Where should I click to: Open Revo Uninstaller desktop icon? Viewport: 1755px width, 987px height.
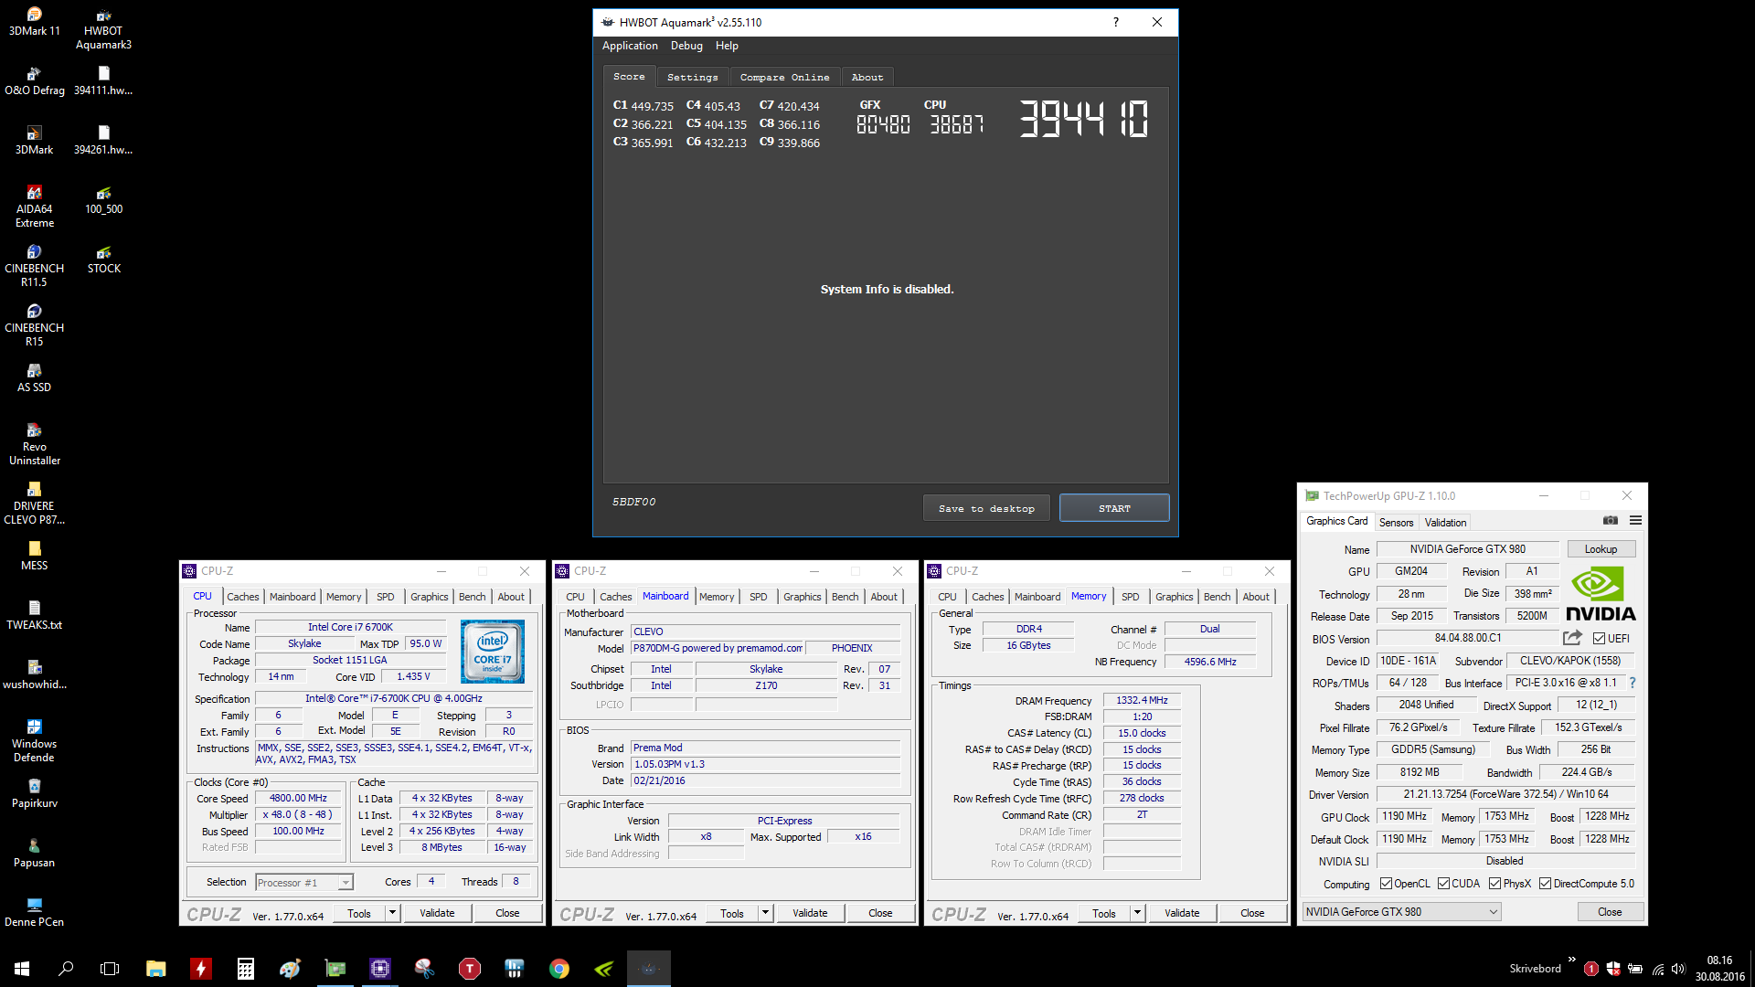34,444
